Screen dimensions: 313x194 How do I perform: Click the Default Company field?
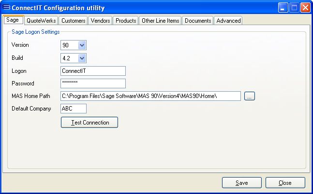click(x=74, y=109)
